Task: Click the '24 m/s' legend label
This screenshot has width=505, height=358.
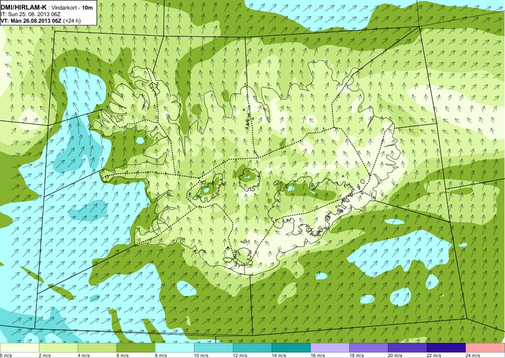Action: 473,355
